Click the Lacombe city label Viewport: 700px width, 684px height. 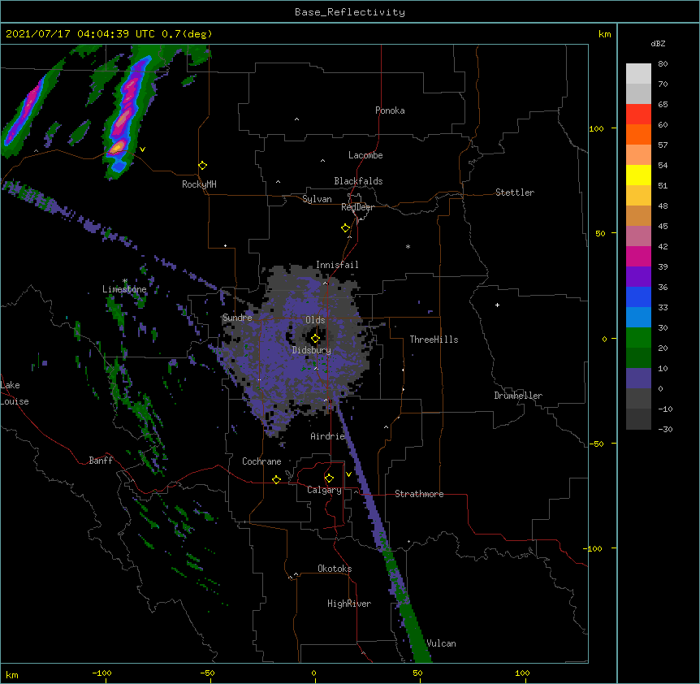pyautogui.click(x=365, y=155)
